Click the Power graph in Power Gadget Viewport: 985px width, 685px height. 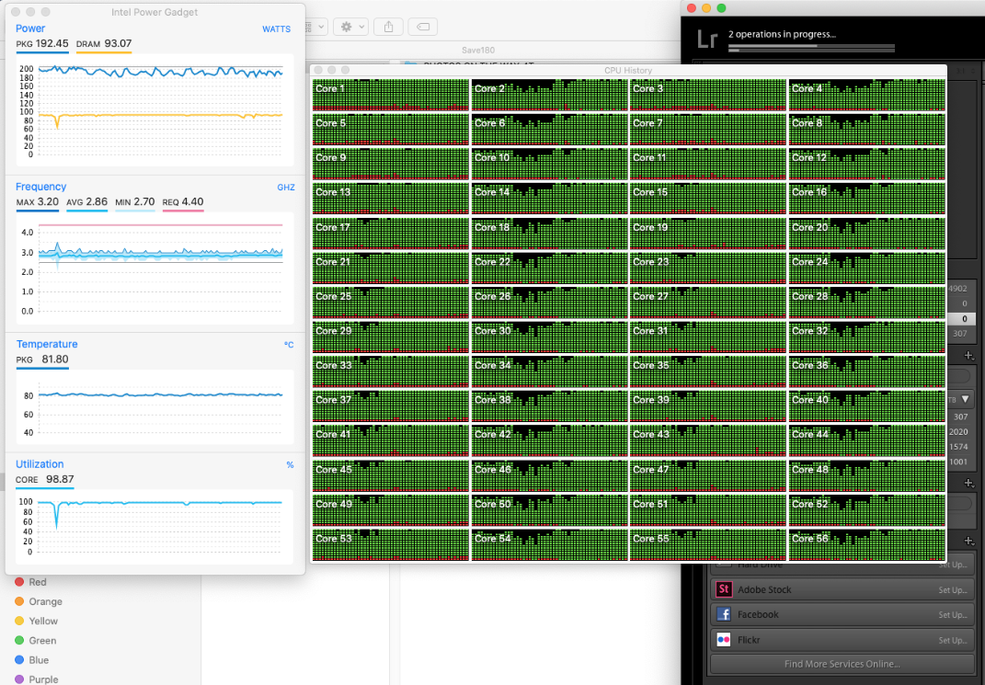pyautogui.click(x=155, y=110)
